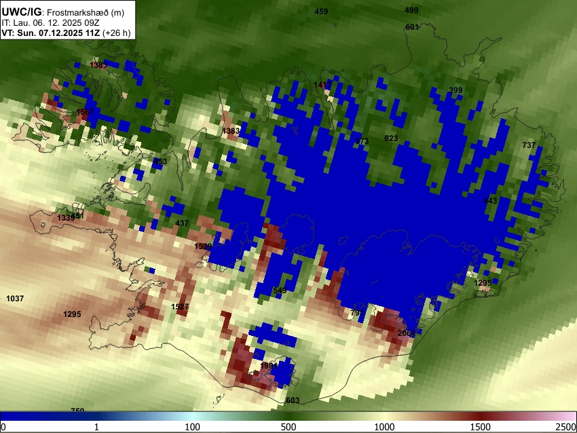Click the map value label 1037
The image size is (577, 433).
click(x=15, y=299)
